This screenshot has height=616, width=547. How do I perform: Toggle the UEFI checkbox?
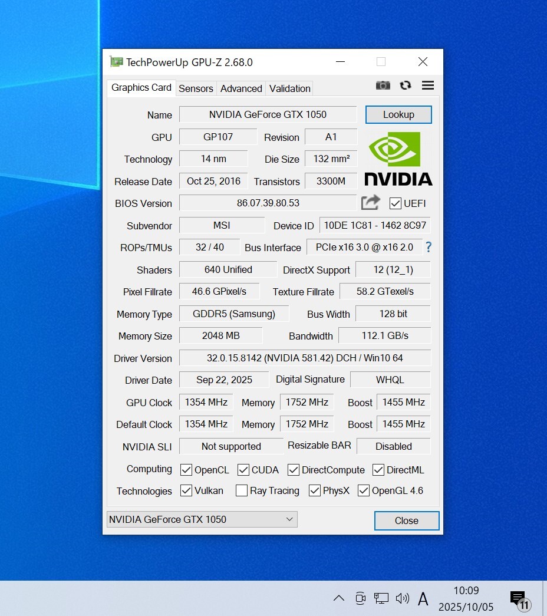[396, 203]
